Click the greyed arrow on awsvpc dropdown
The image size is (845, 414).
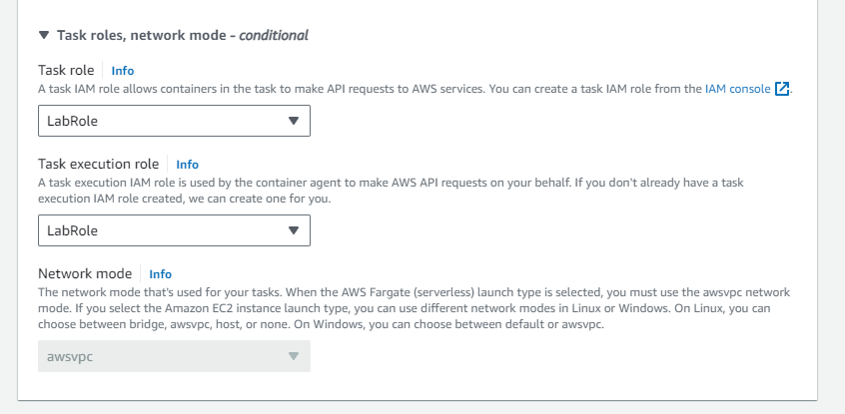point(293,356)
